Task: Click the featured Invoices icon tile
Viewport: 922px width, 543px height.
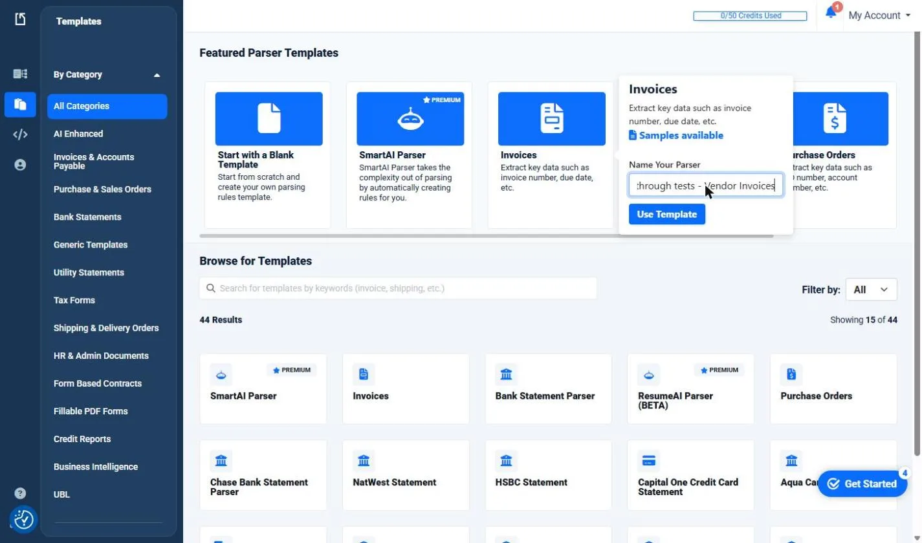Action: point(552,118)
